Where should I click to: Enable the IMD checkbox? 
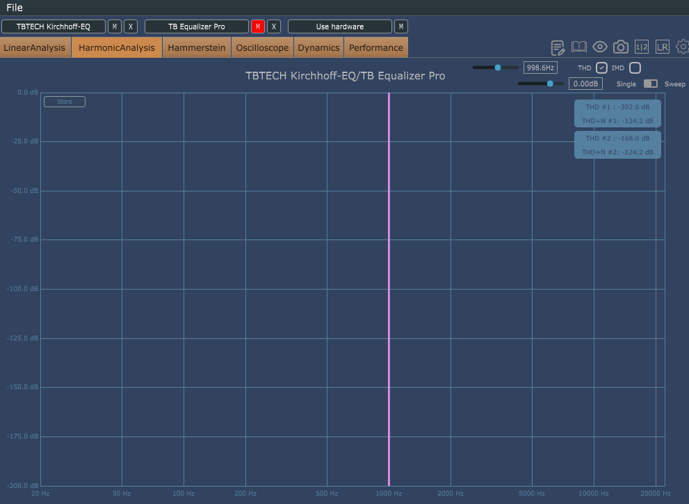coord(635,68)
